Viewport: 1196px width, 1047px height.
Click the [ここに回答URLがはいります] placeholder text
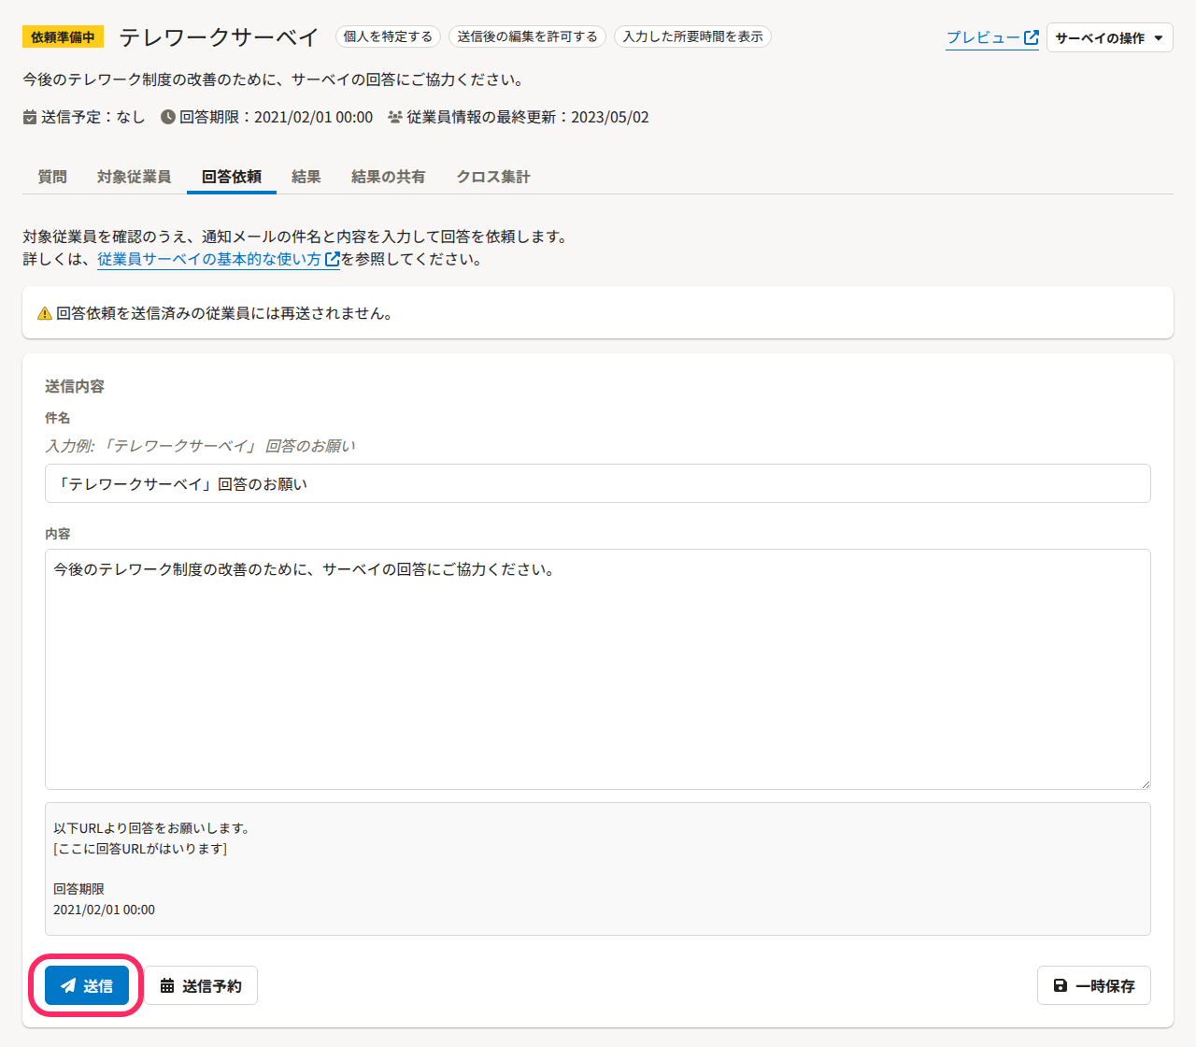pyautogui.click(x=140, y=849)
